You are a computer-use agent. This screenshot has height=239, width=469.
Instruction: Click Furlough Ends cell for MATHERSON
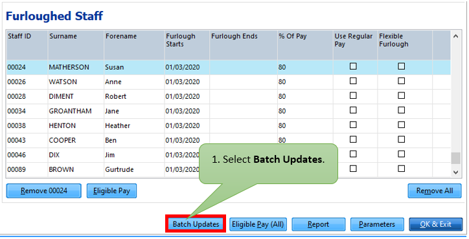click(244, 67)
